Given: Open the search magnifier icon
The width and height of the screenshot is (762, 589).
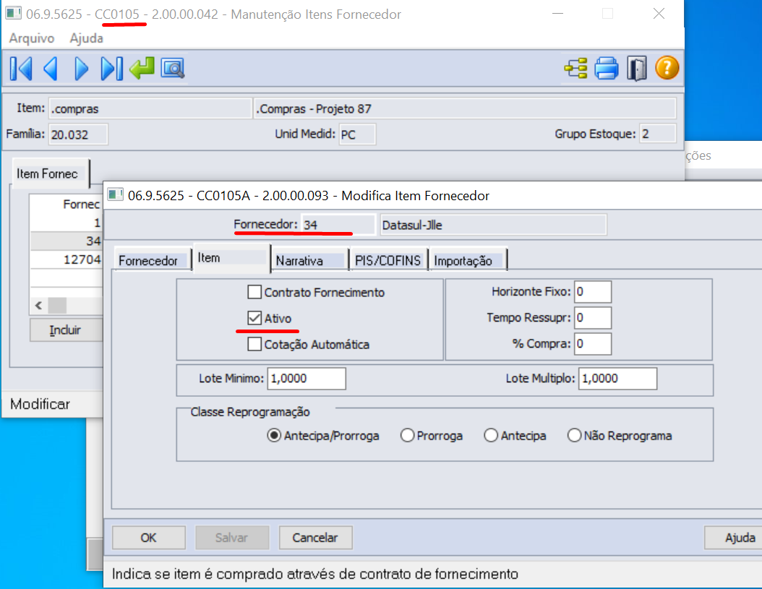Looking at the screenshot, I should 173,69.
